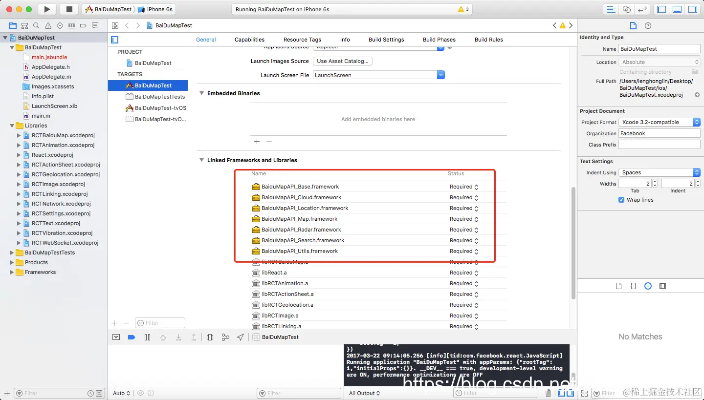Open Debug View Hierarchy
704x400 pixels.
[x=210, y=337]
